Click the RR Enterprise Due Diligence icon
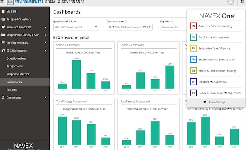The width and height of the screenshot is (246, 150). pyautogui.click(x=193, y=48)
